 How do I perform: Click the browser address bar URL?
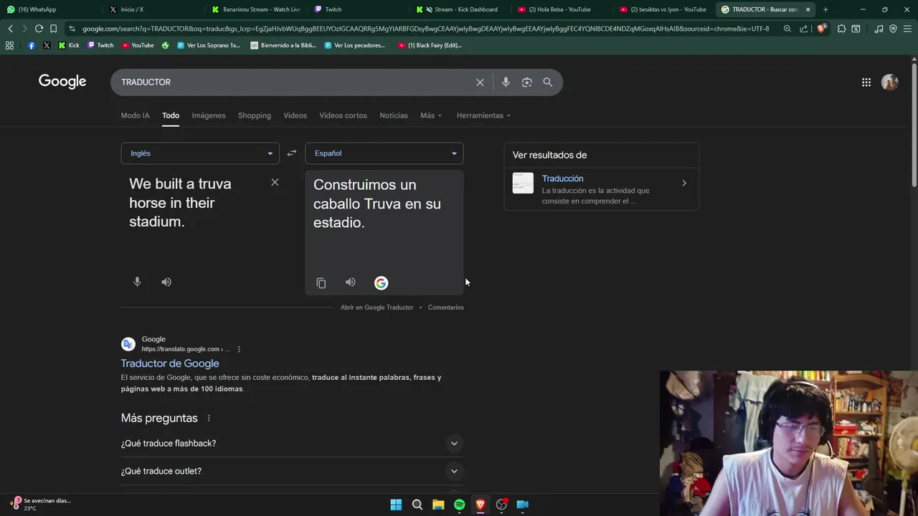coord(425,29)
